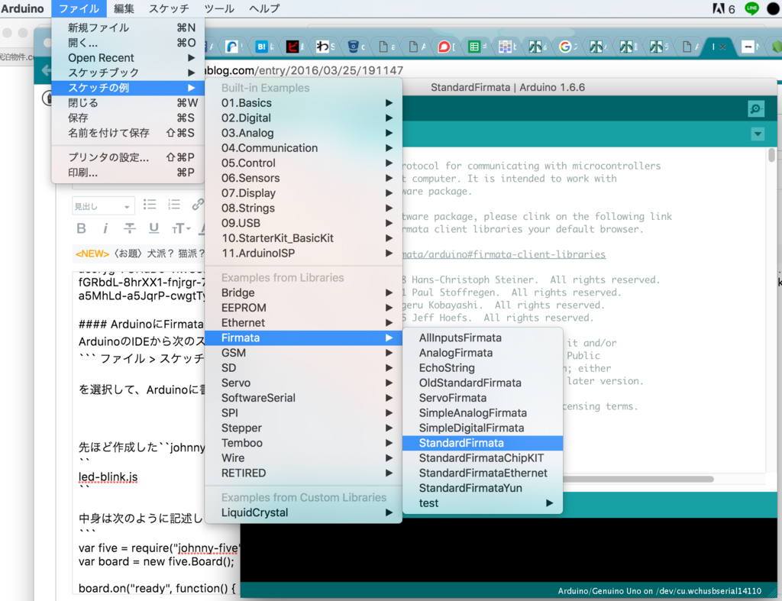
Task: Open the 編集 menu
Action: (124, 8)
